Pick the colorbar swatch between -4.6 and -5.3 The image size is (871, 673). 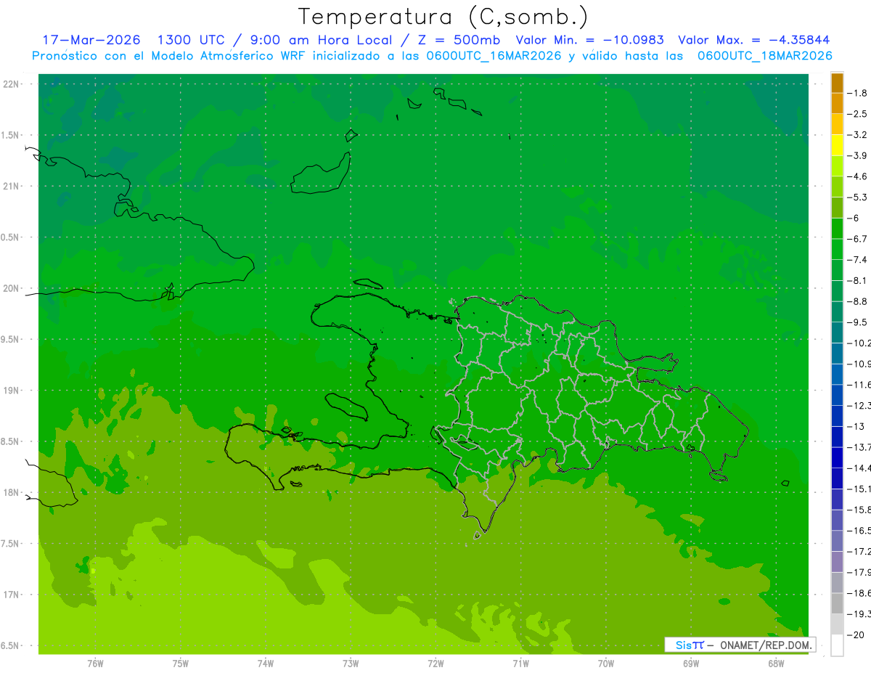point(837,187)
